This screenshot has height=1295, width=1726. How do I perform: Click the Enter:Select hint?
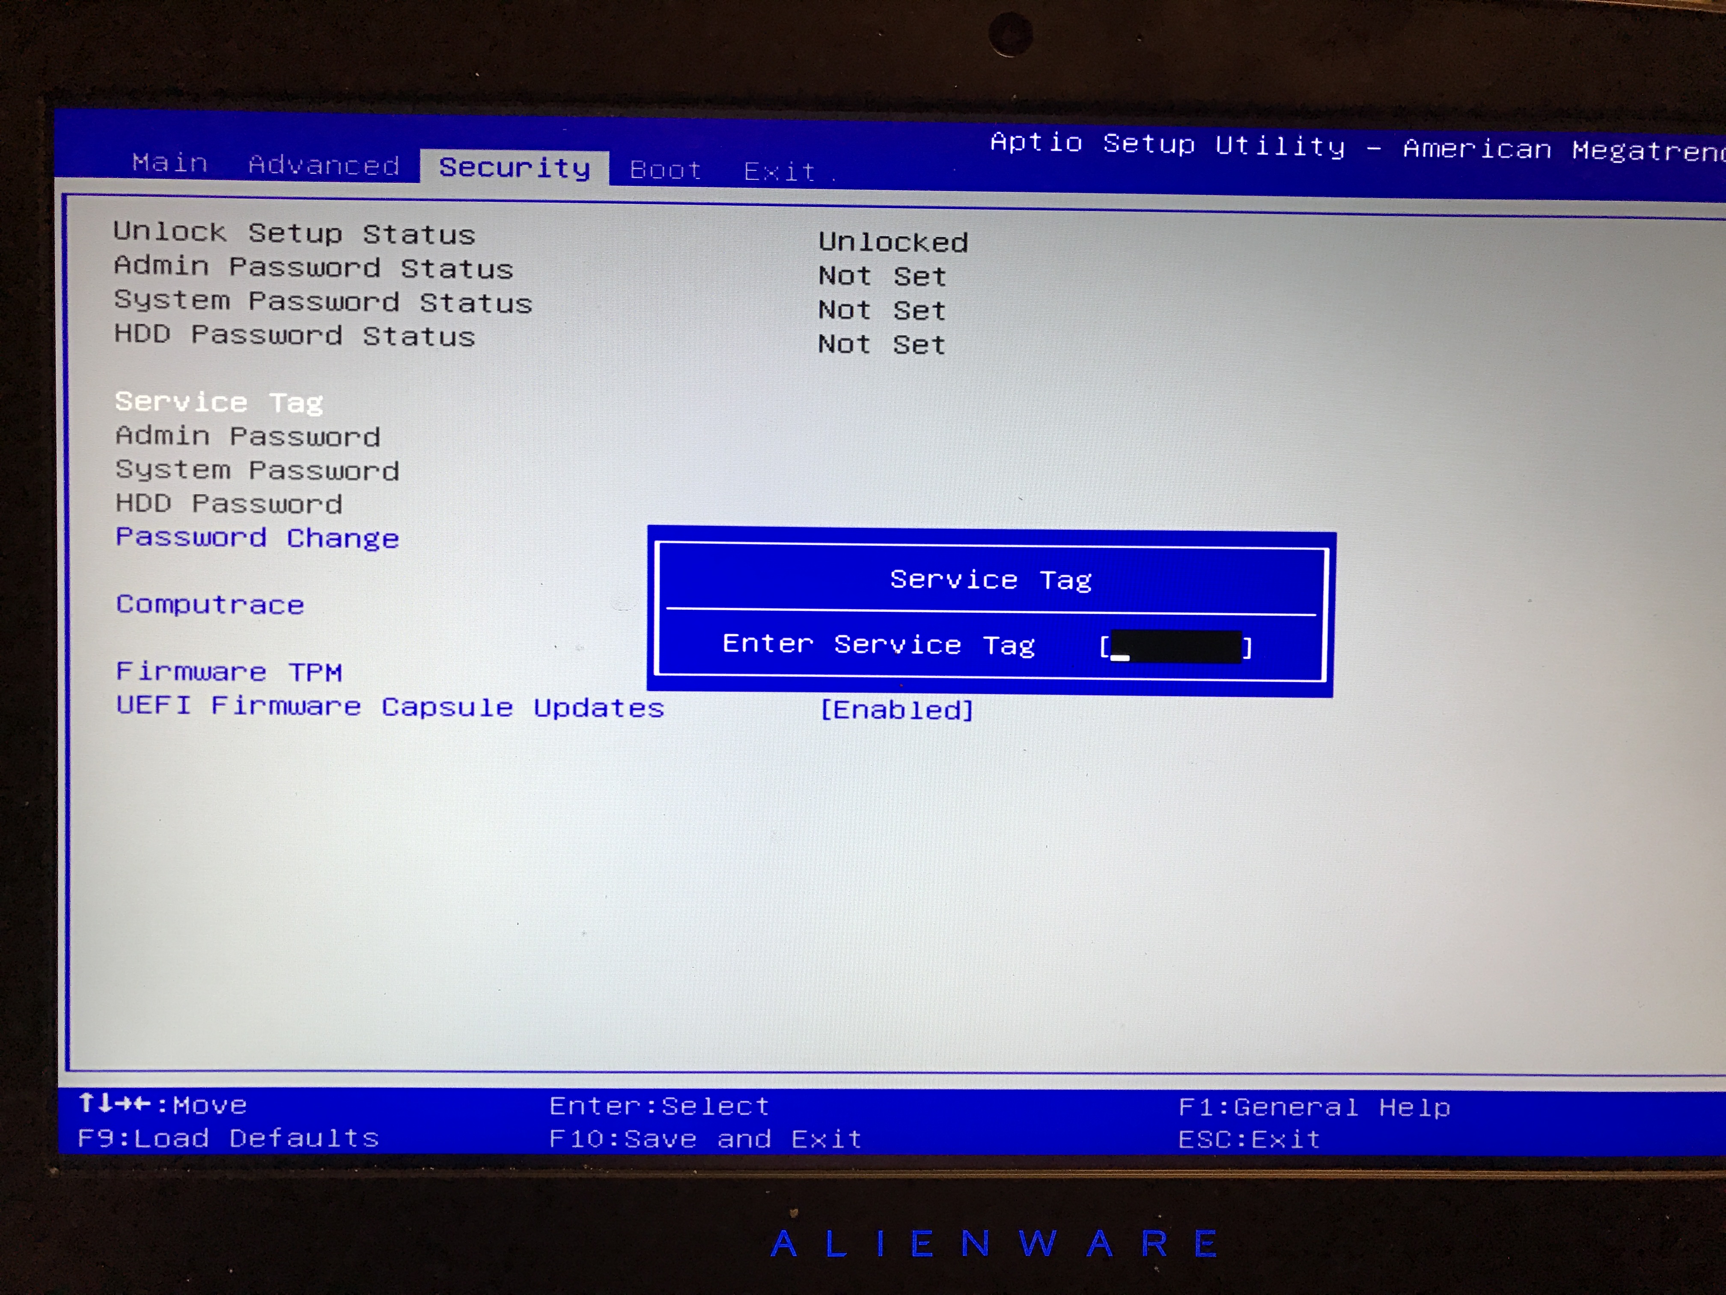(x=659, y=1105)
